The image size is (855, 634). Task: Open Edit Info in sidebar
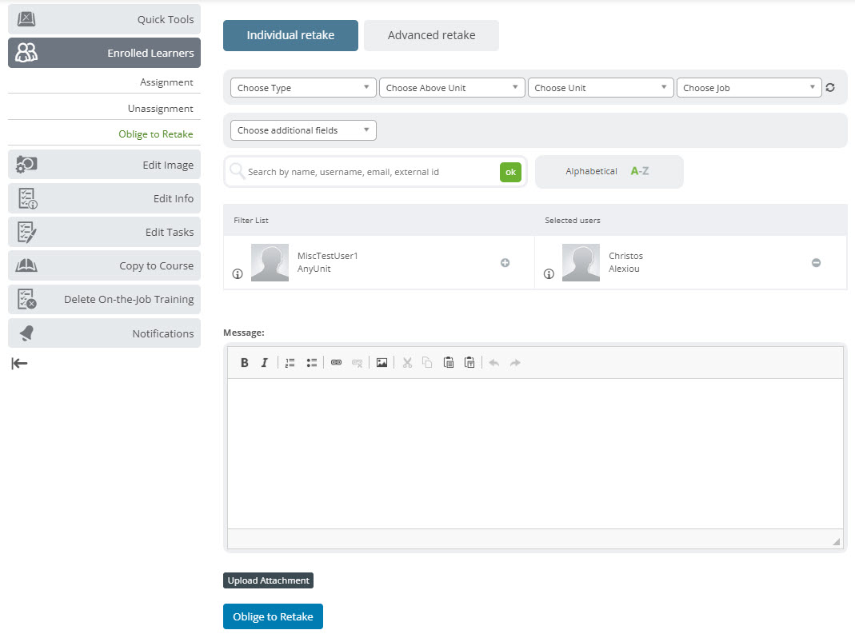(104, 198)
